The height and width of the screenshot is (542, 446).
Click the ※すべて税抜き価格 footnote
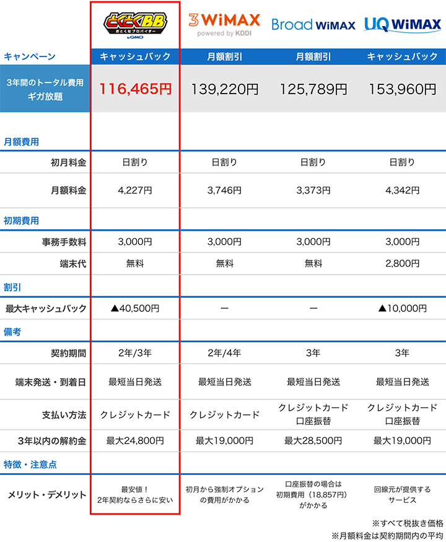point(408,523)
